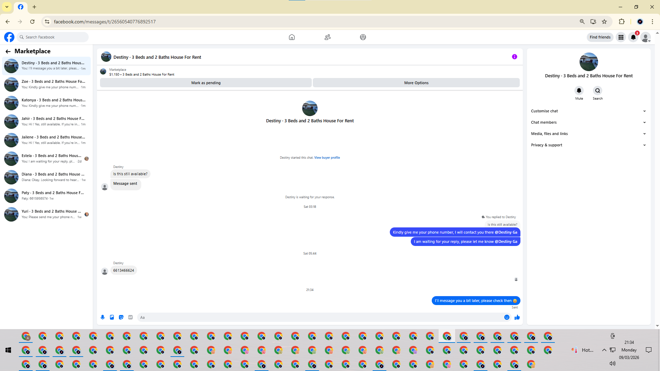This screenshot has width=660, height=371.
Task: Open the GIF picker icon
Action: click(x=130, y=317)
